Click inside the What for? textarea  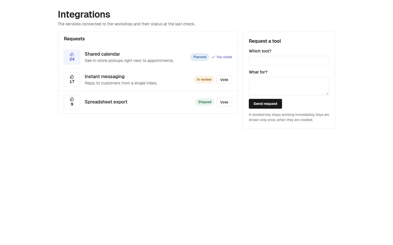(x=289, y=86)
